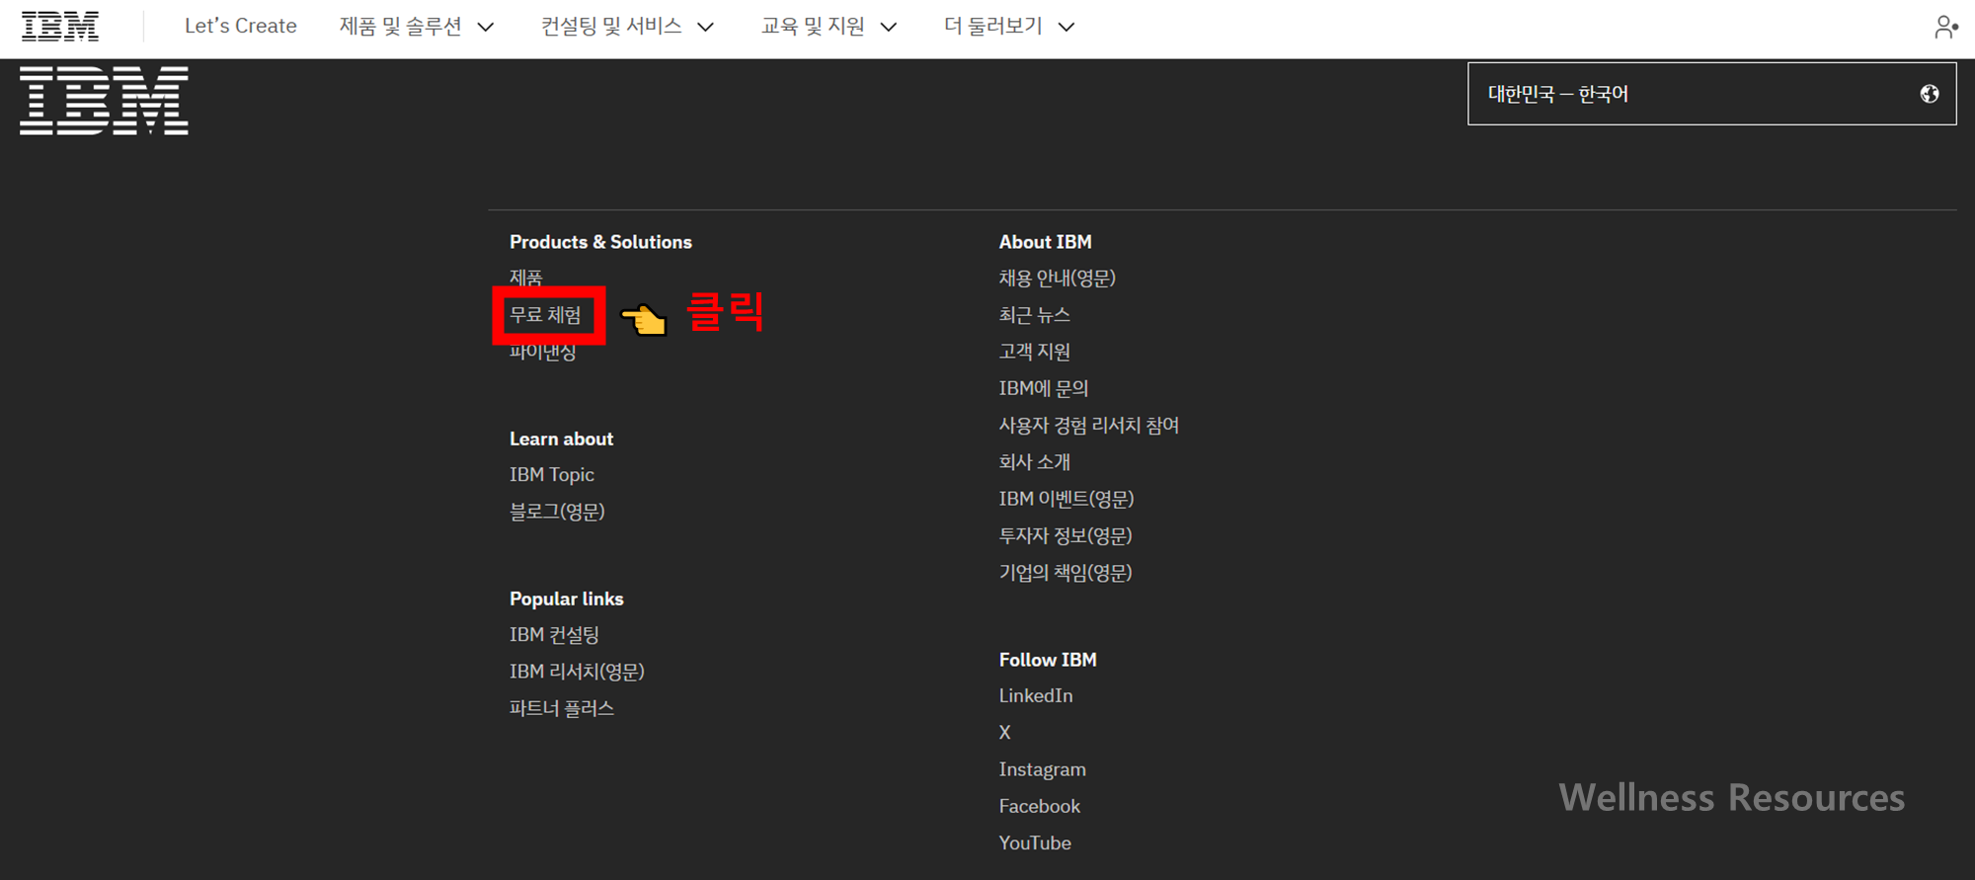Expand the 컨설팅 및 서비스 menu
This screenshot has height=880, width=1975.
[627, 27]
